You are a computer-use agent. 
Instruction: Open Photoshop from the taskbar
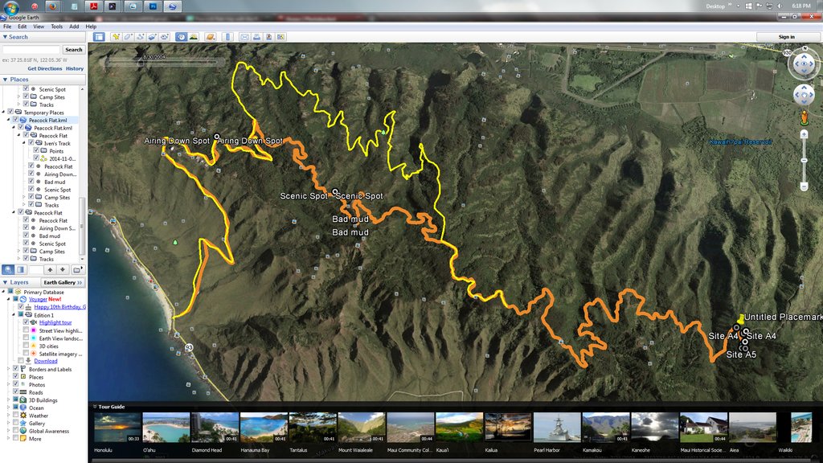153,6
